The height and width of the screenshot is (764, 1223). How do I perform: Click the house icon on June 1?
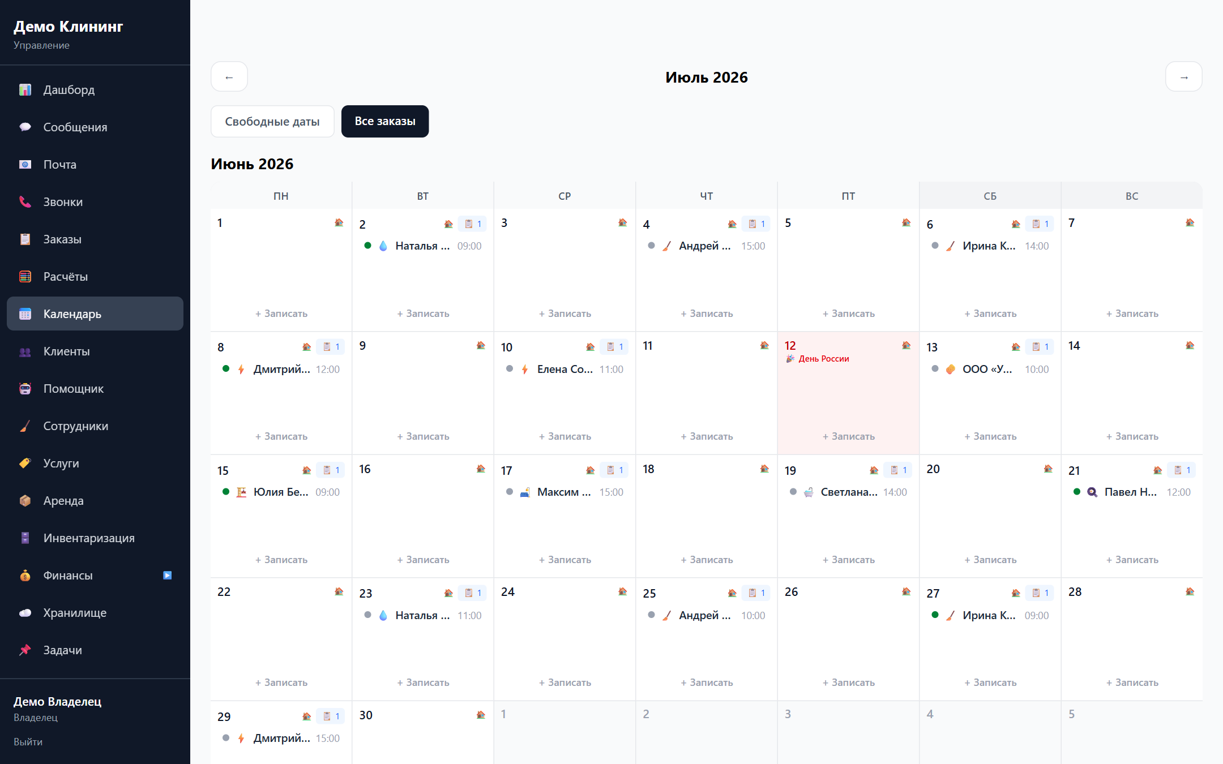pyautogui.click(x=339, y=222)
